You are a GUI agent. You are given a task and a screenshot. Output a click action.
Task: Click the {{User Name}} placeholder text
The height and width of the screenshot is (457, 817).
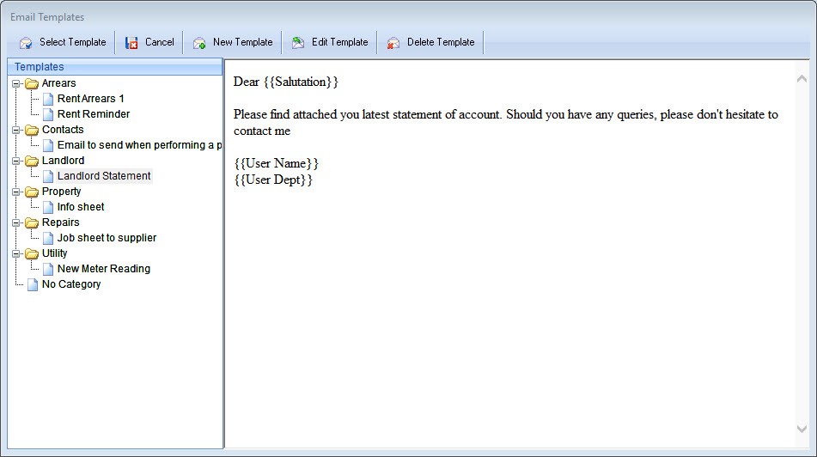tap(276, 163)
